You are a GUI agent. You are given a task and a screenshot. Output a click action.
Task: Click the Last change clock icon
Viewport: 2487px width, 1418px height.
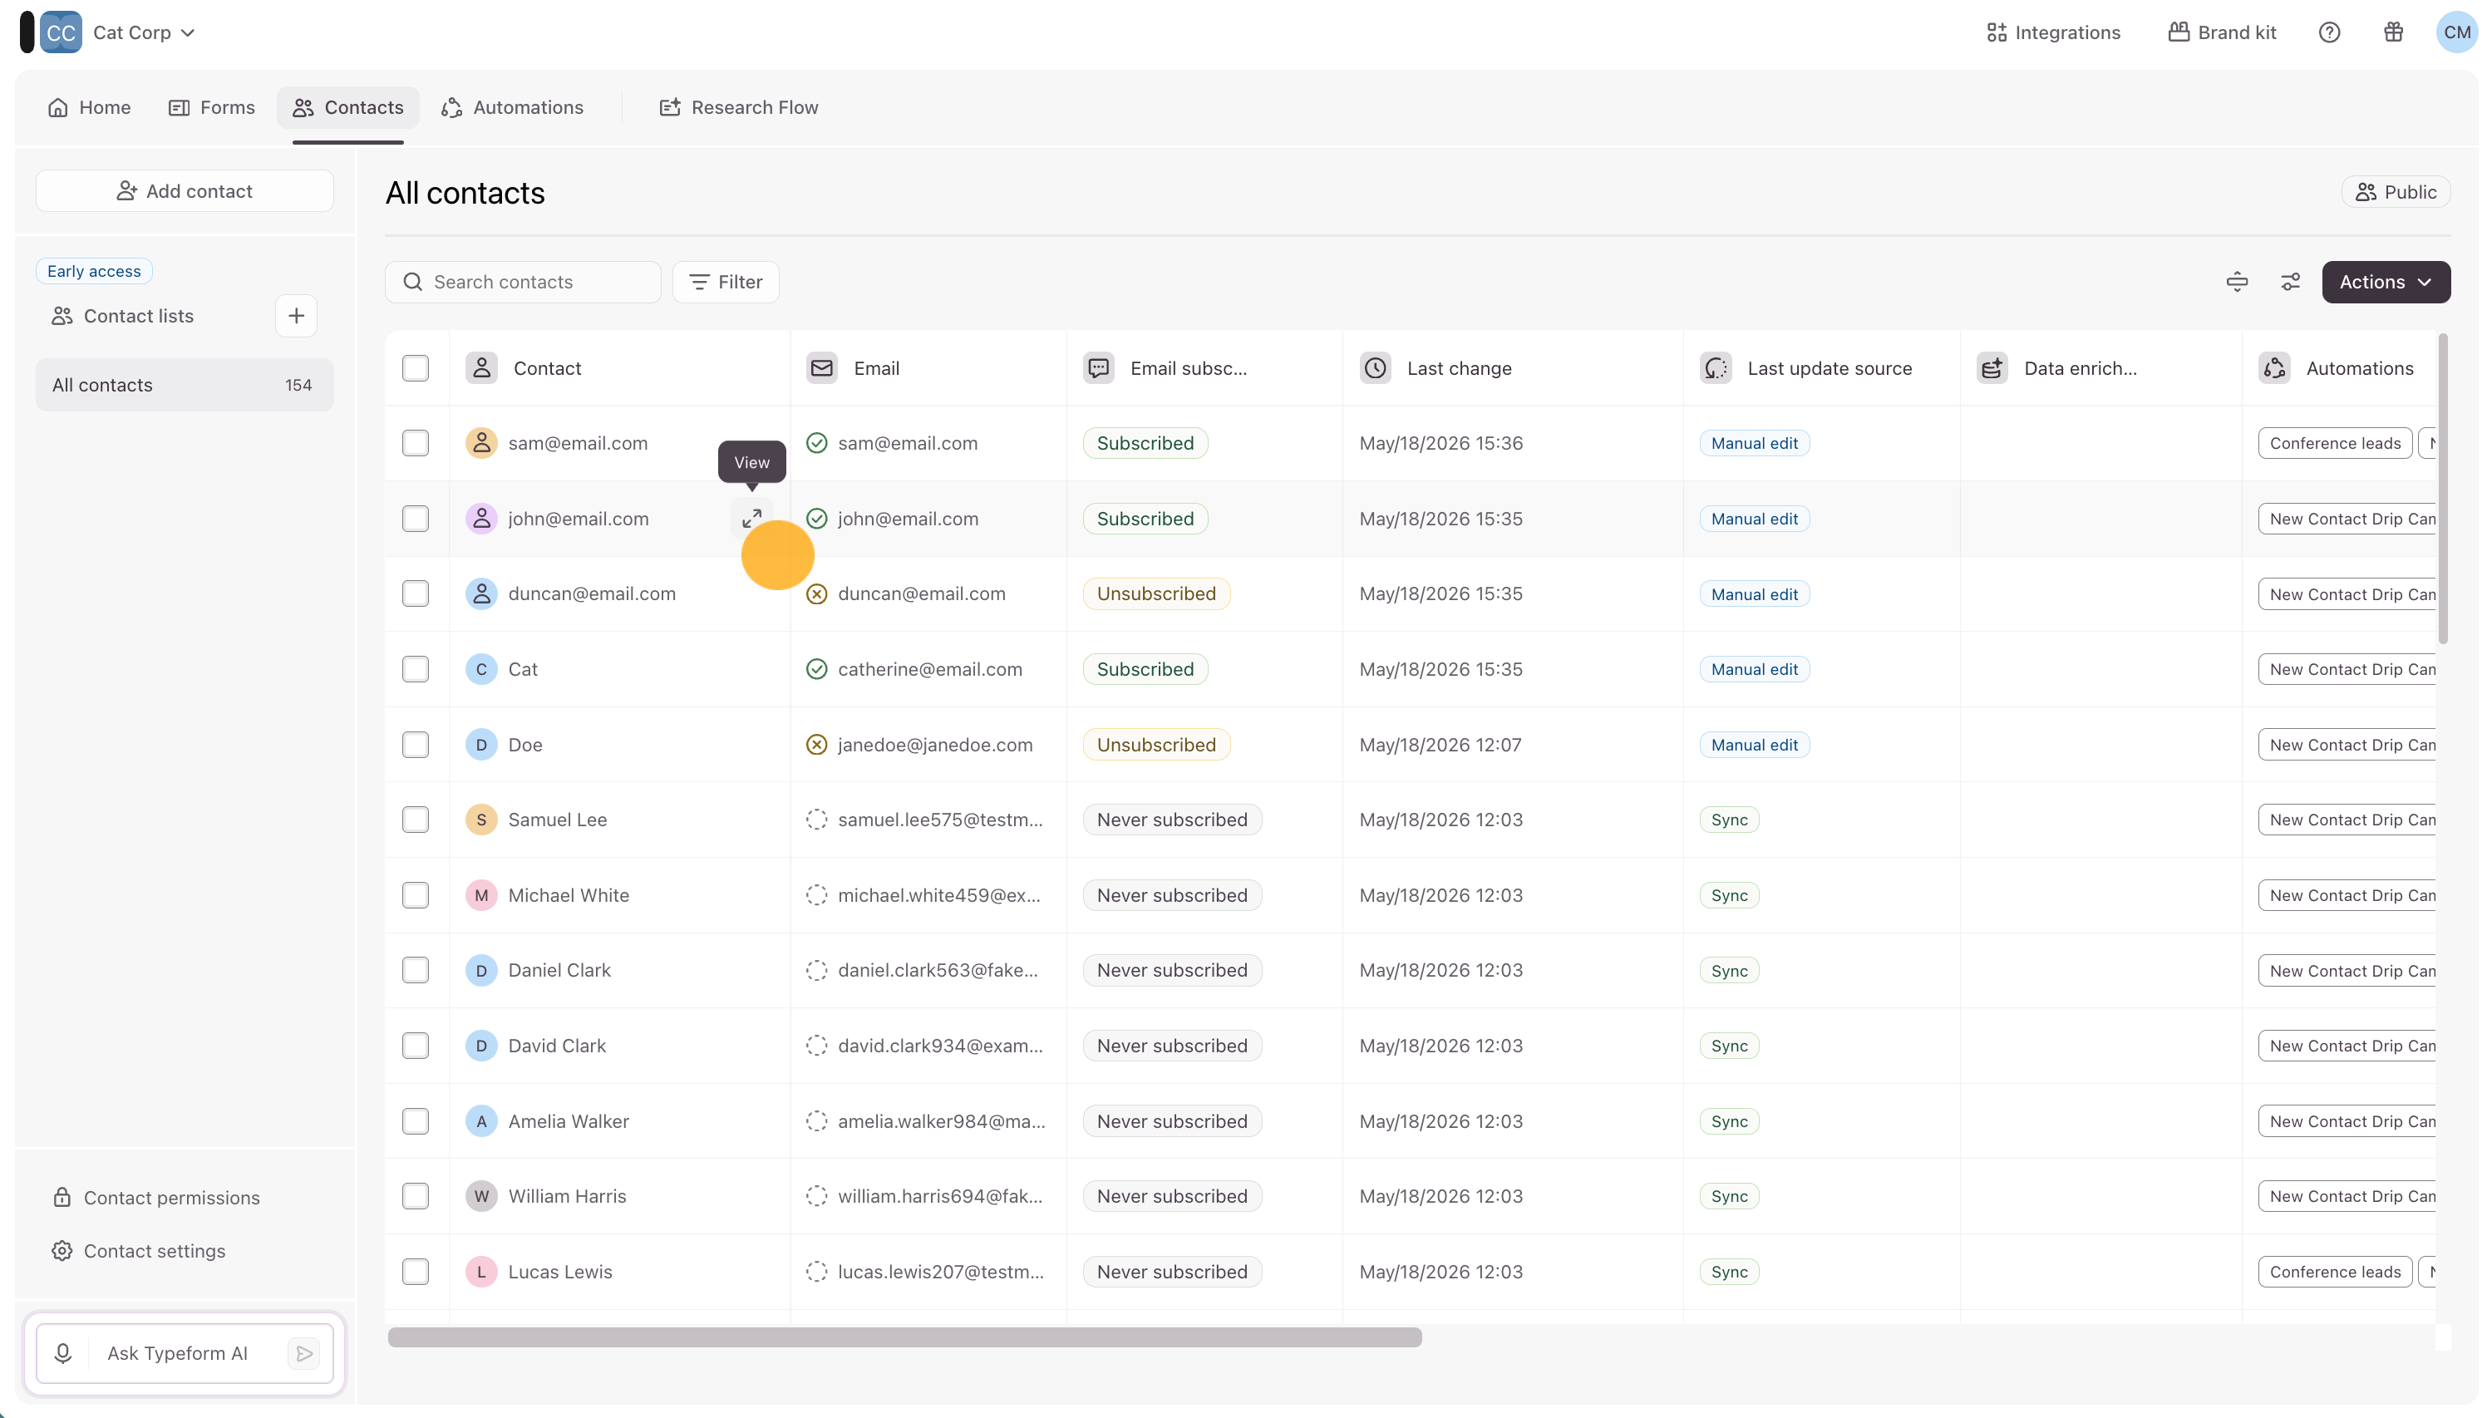point(1375,368)
